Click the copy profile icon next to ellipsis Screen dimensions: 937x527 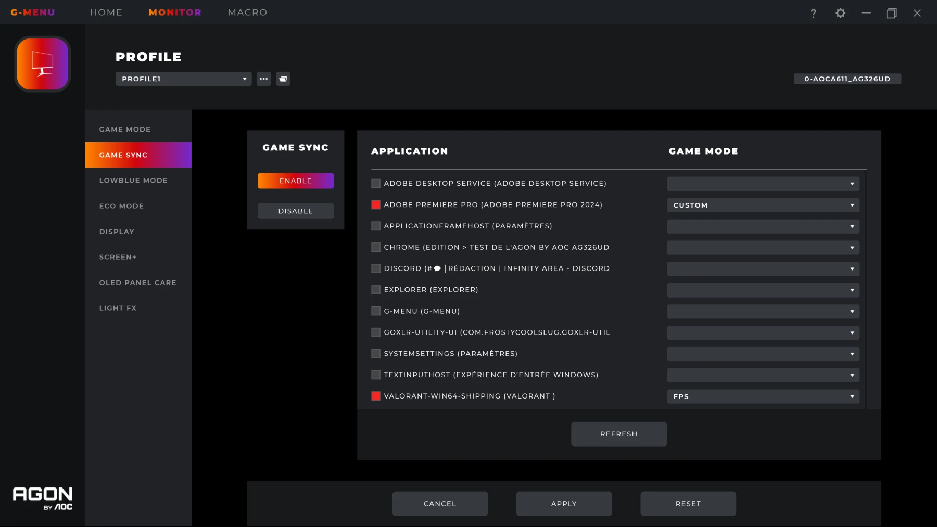(283, 79)
